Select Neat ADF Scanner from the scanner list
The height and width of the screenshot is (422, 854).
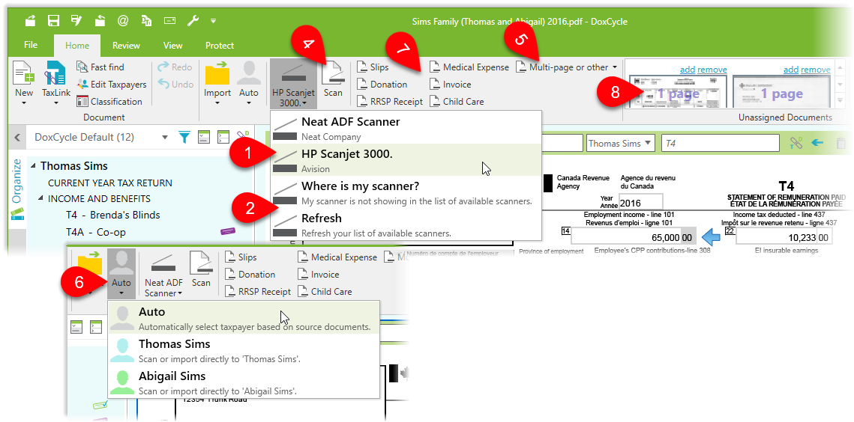tap(406, 128)
